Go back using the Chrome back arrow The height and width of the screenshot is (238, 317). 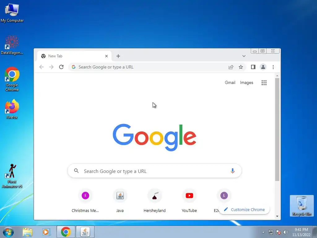pos(41,67)
